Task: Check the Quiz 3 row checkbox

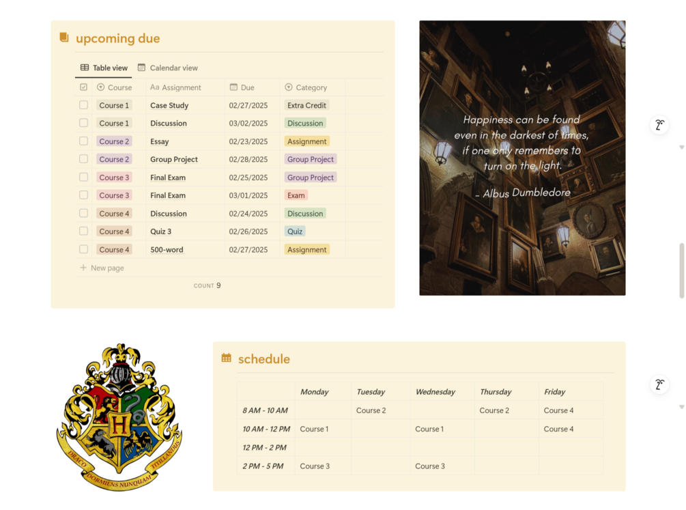Action: [x=83, y=231]
